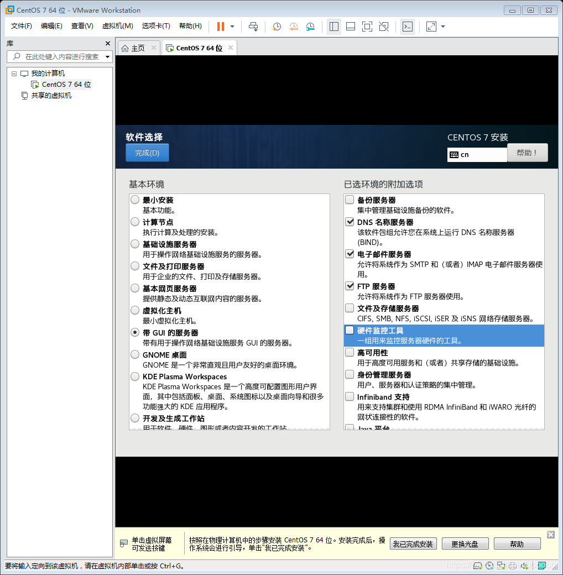
Task: Check the 高可用性 checkbox
Action: pos(350,352)
